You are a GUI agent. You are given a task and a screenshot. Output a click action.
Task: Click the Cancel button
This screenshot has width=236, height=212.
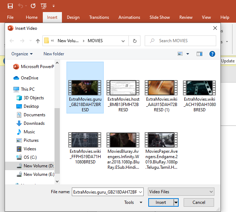[x=198, y=202]
